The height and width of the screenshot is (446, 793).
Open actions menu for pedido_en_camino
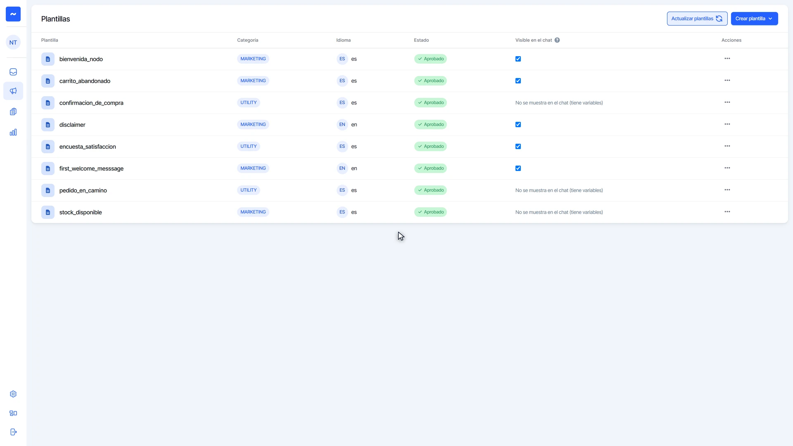(x=727, y=190)
